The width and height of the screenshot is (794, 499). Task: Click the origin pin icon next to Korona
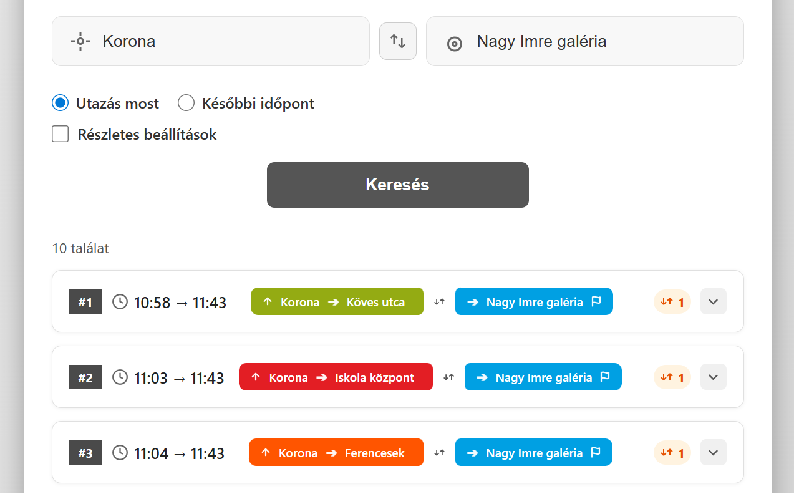[80, 41]
